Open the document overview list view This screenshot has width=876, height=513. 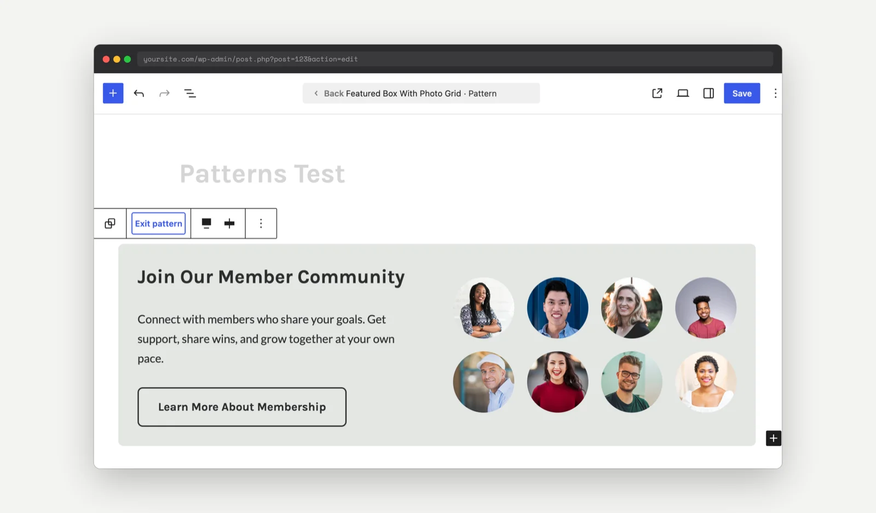point(190,93)
